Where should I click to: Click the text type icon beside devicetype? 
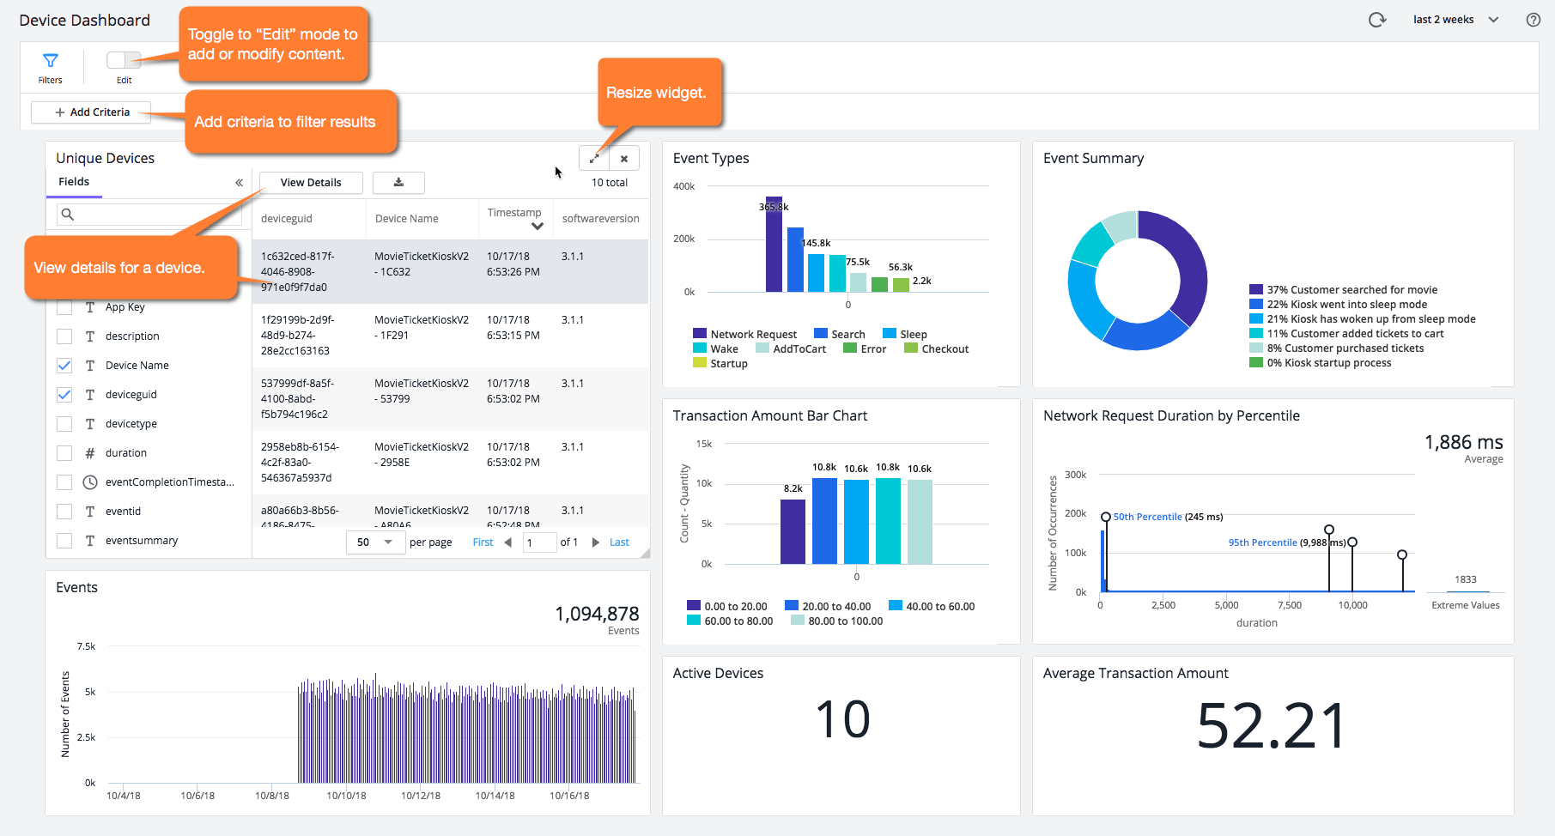tap(90, 424)
